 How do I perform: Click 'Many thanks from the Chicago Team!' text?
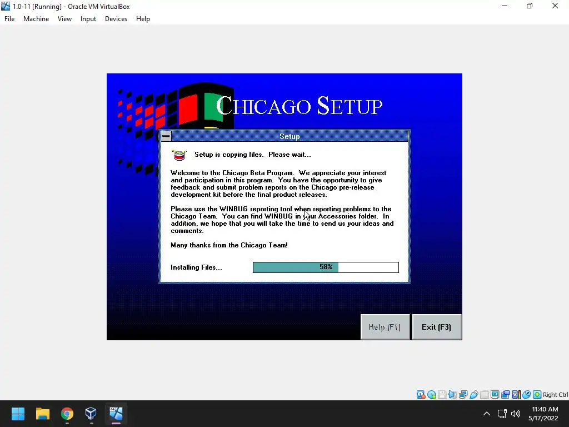coord(229,245)
